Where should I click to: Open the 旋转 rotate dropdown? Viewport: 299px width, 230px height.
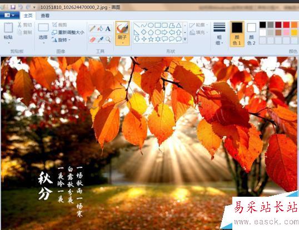[x=61, y=40]
